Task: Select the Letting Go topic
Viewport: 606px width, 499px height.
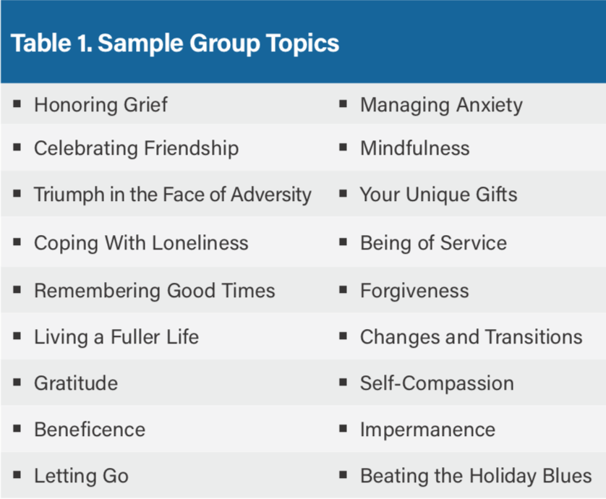Action: point(81,476)
